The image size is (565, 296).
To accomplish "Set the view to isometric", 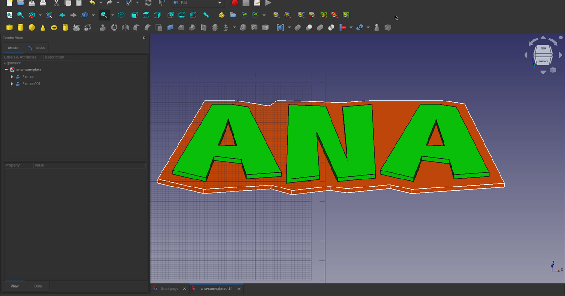I will [121, 15].
